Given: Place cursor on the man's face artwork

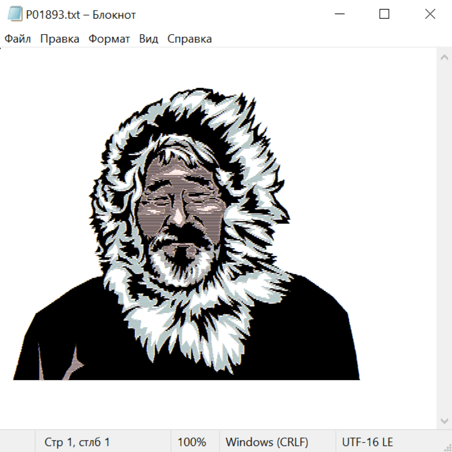Looking at the screenshot, I should [181, 206].
